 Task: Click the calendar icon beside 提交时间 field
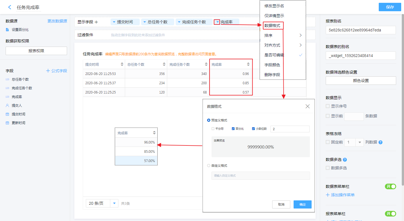(x=7, y=114)
